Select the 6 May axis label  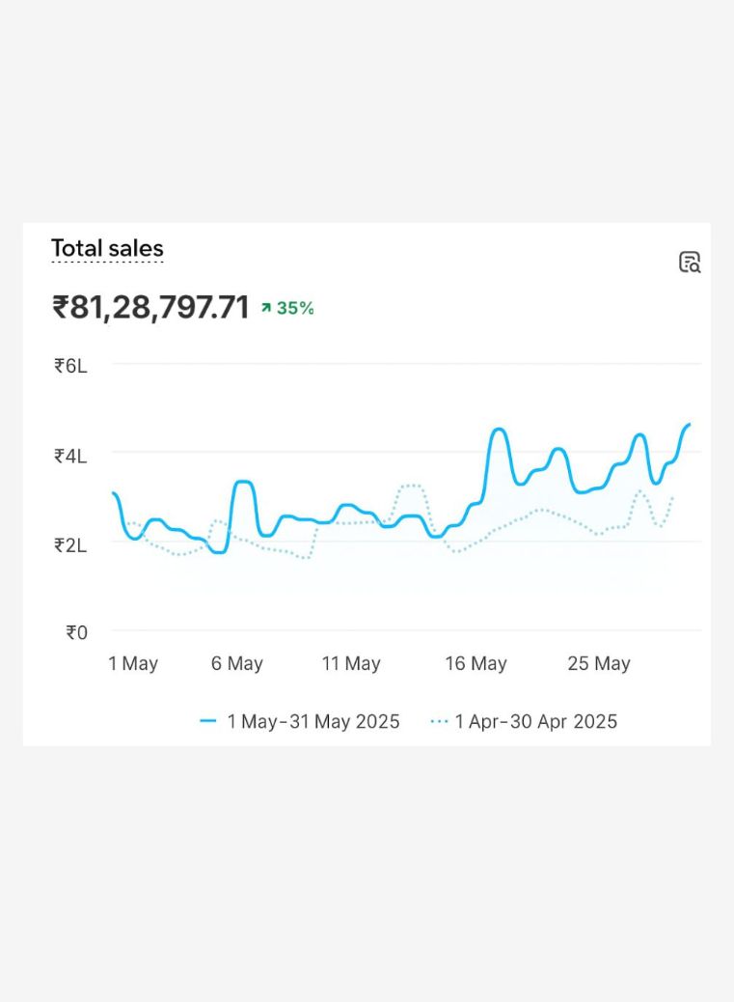[237, 663]
